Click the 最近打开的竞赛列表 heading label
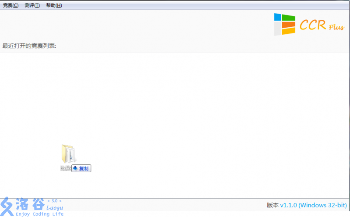Viewport: 350px width, 217px height. click(x=29, y=46)
